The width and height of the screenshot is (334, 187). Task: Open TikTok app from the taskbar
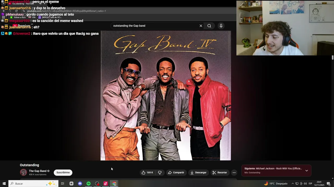coord(106,184)
